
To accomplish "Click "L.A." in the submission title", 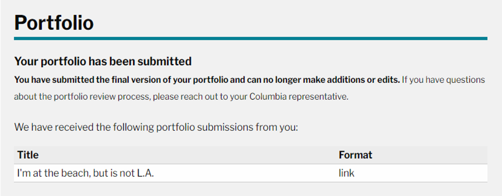I will (x=145, y=173).
